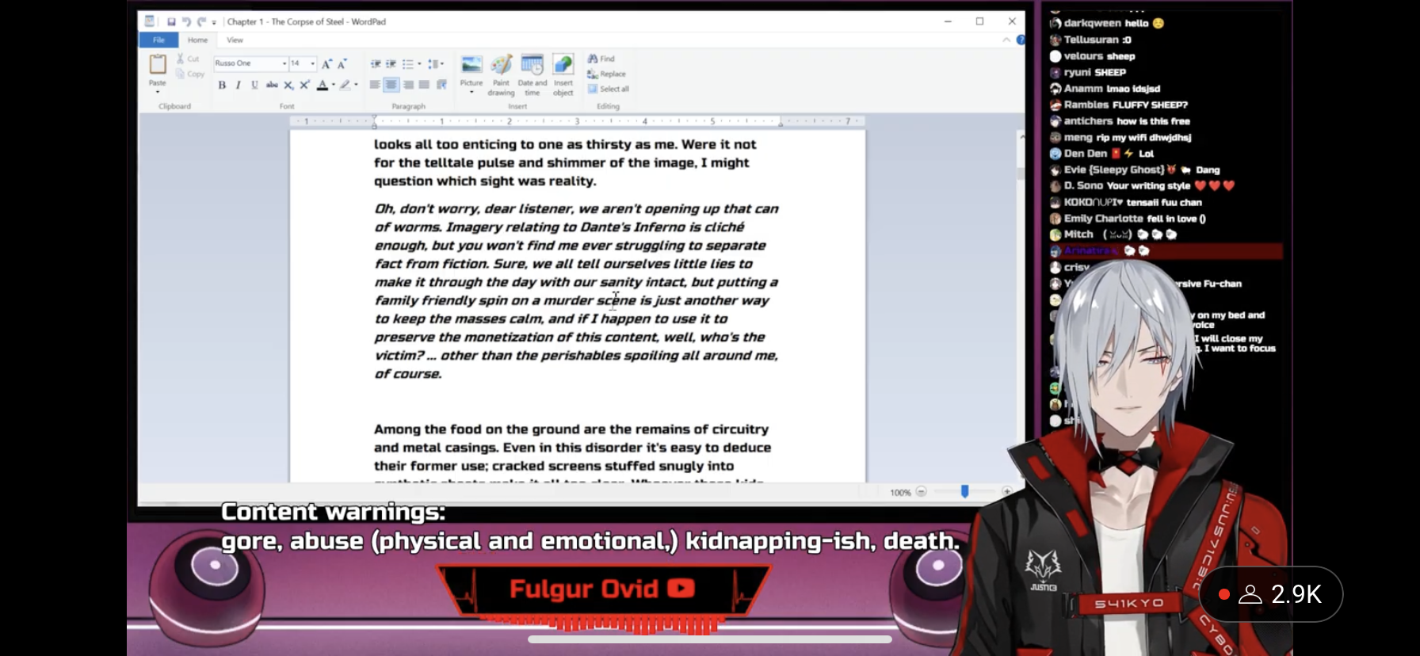Screen dimensions: 1420x656
Task: Expand the list style dropdown arrow
Action: pos(419,63)
